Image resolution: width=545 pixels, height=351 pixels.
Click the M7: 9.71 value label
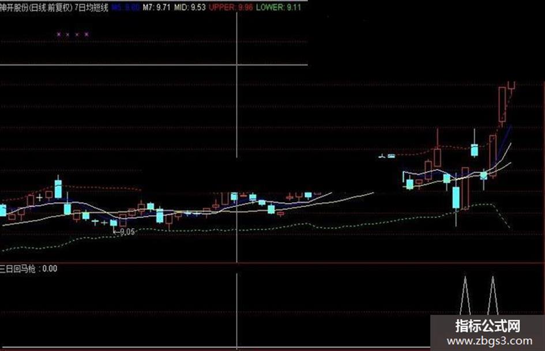156,7
